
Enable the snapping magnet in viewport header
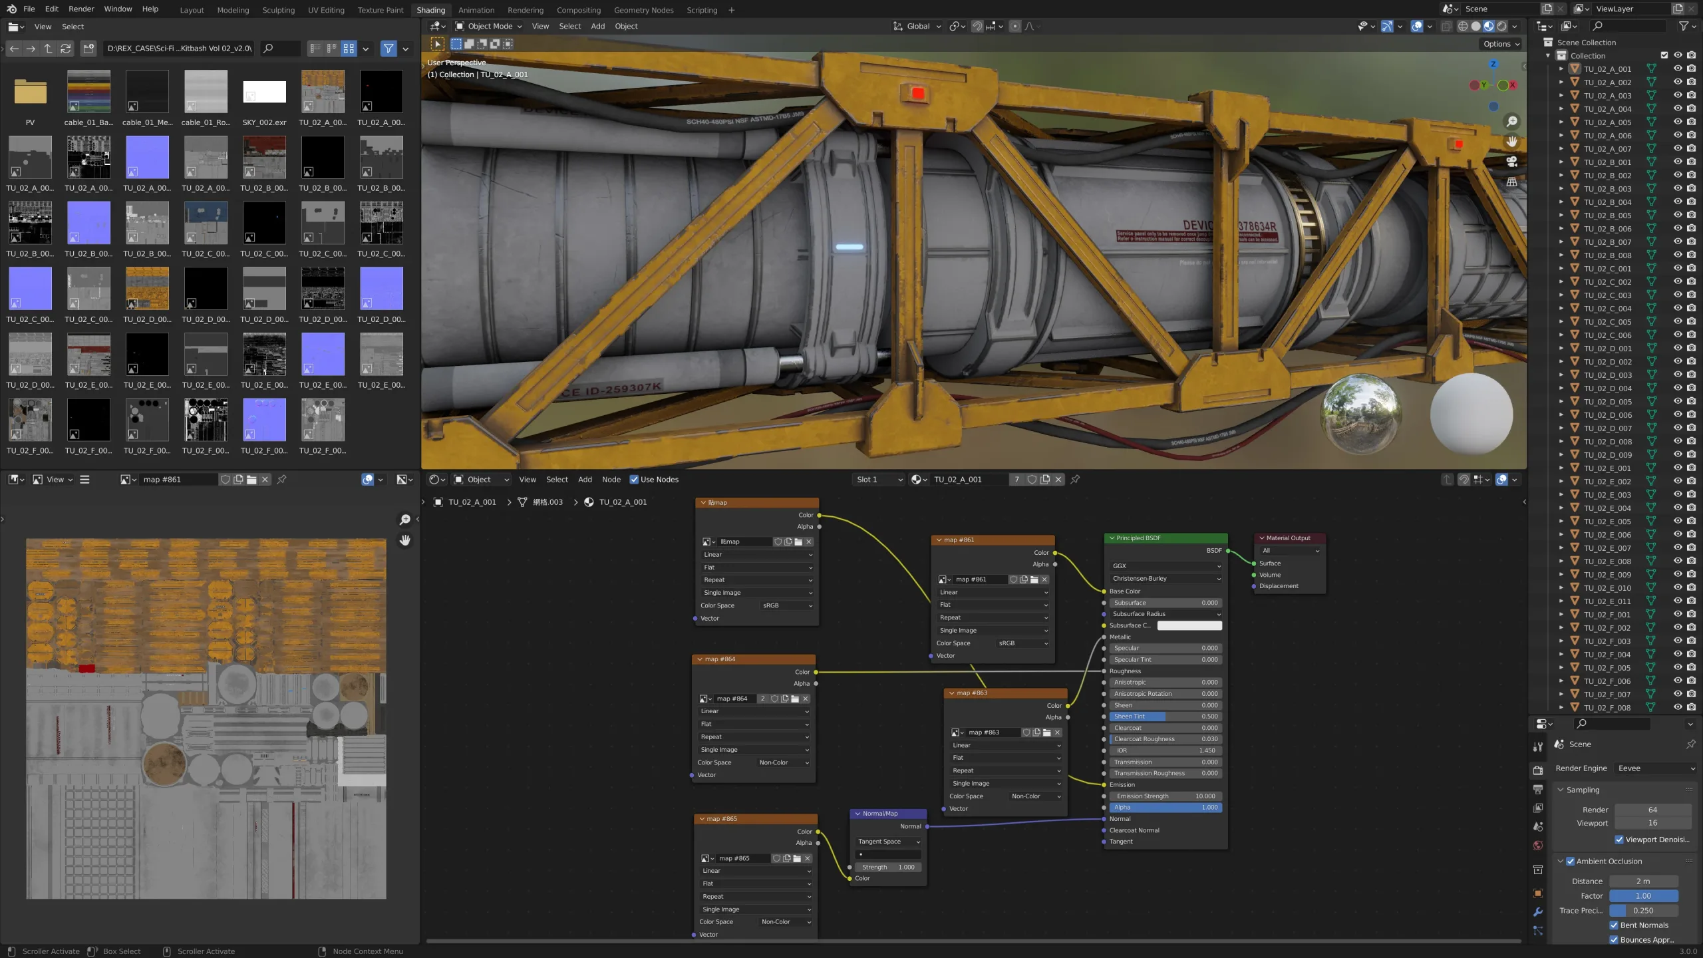click(978, 27)
